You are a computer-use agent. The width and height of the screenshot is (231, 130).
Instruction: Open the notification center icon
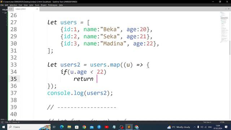226,127
